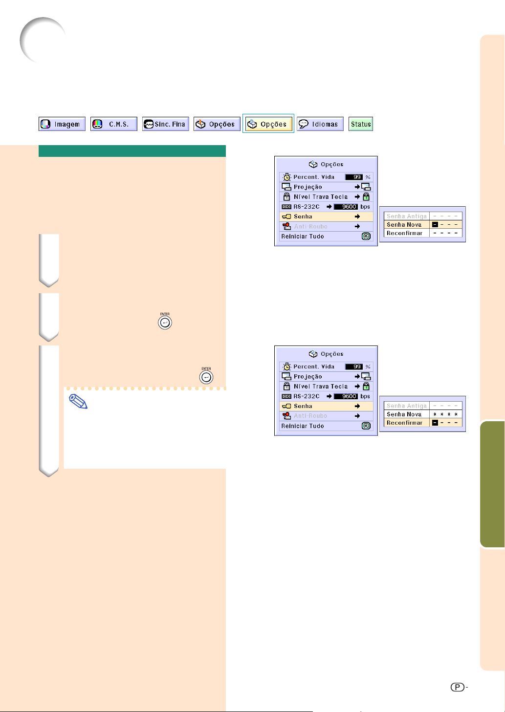The image size is (505, 712).
Task: Click the ENTER button icon in the middle step box
Action: click(165, 323)
